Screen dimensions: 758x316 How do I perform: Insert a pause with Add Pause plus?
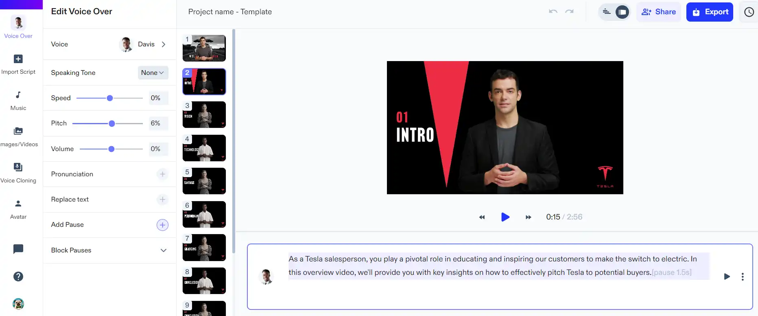pyautogui.click(x=162, y=225)
